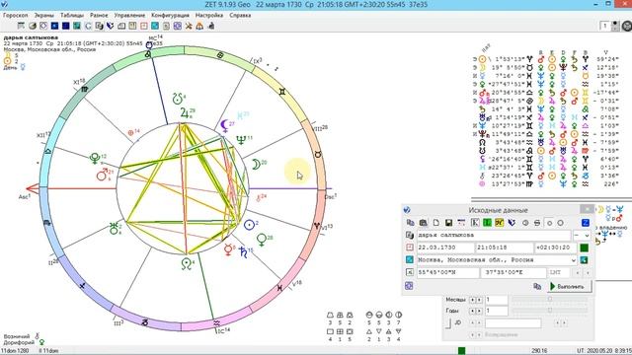Click the green square icon in dialog toolbar
Screen dimensions: 632x355
[x=487, y=223]
